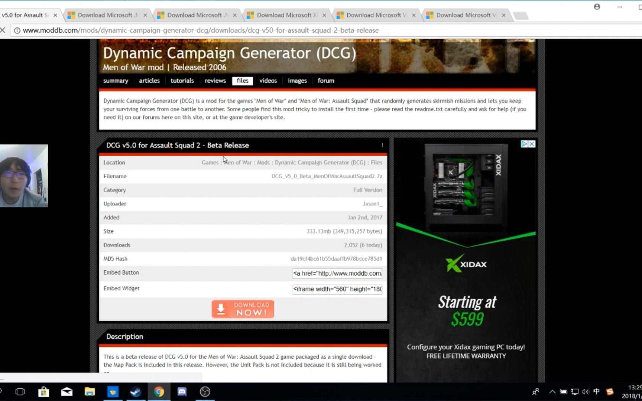Launch Steam from the taskbar

(136, 392)
